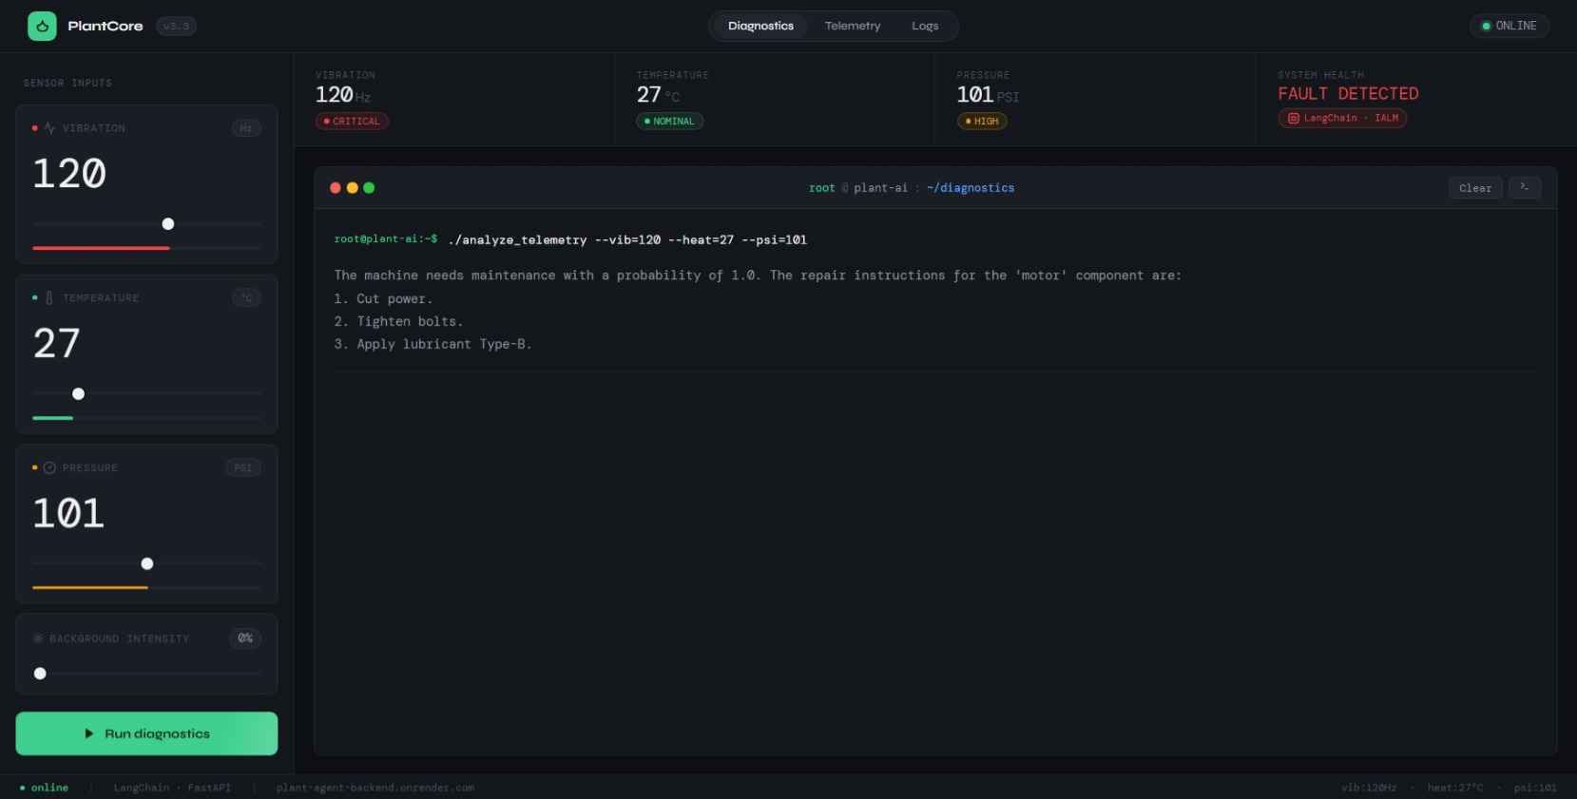This screenshot has height=799, width=1577.
Task: Click the 27 °C reading in top metrics
Action: 658,95
